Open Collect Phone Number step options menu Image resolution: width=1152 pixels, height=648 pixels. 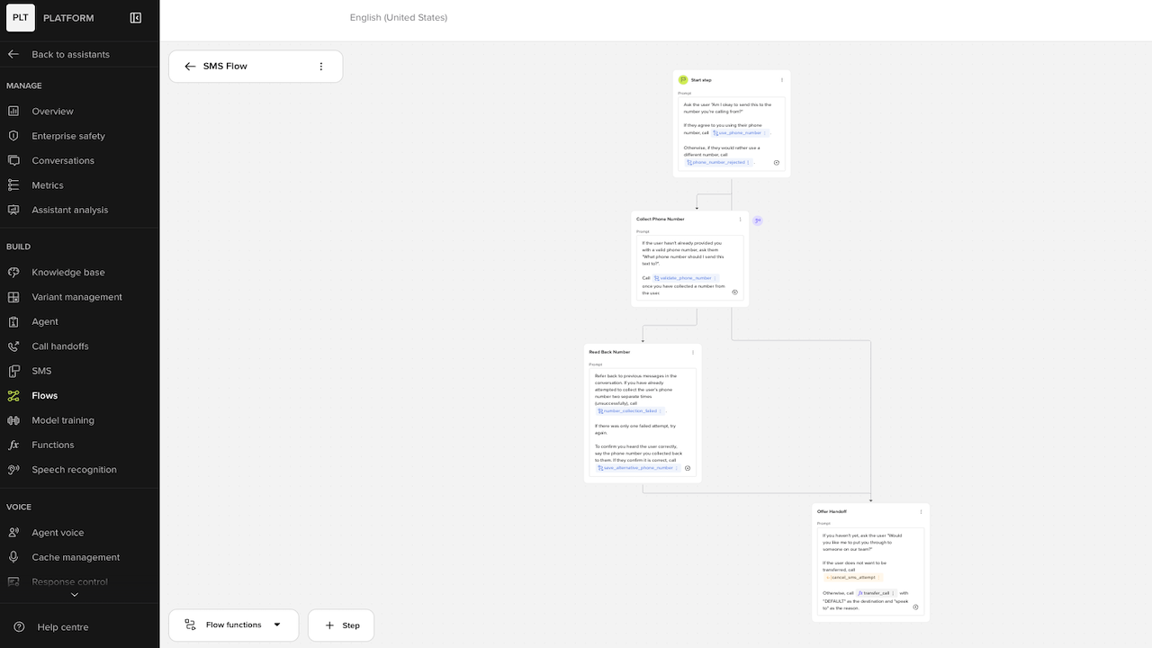tap(741, 219)
